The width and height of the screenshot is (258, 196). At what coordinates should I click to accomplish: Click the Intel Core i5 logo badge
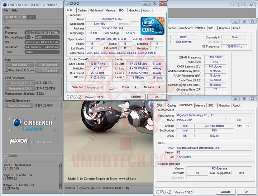coord(152,26)
